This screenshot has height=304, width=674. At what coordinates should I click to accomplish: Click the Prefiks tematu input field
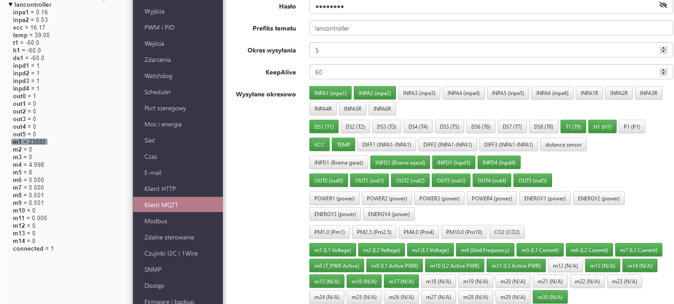click(x=491, y=28)
